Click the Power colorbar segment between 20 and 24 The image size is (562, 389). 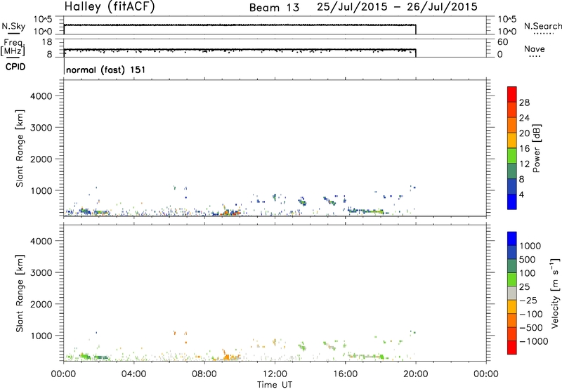pyautogui.click(x=512, y=125)
